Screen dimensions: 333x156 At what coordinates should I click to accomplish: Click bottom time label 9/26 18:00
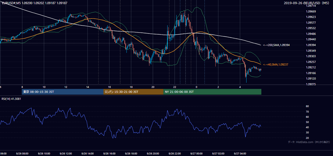[x=131, y=154]
